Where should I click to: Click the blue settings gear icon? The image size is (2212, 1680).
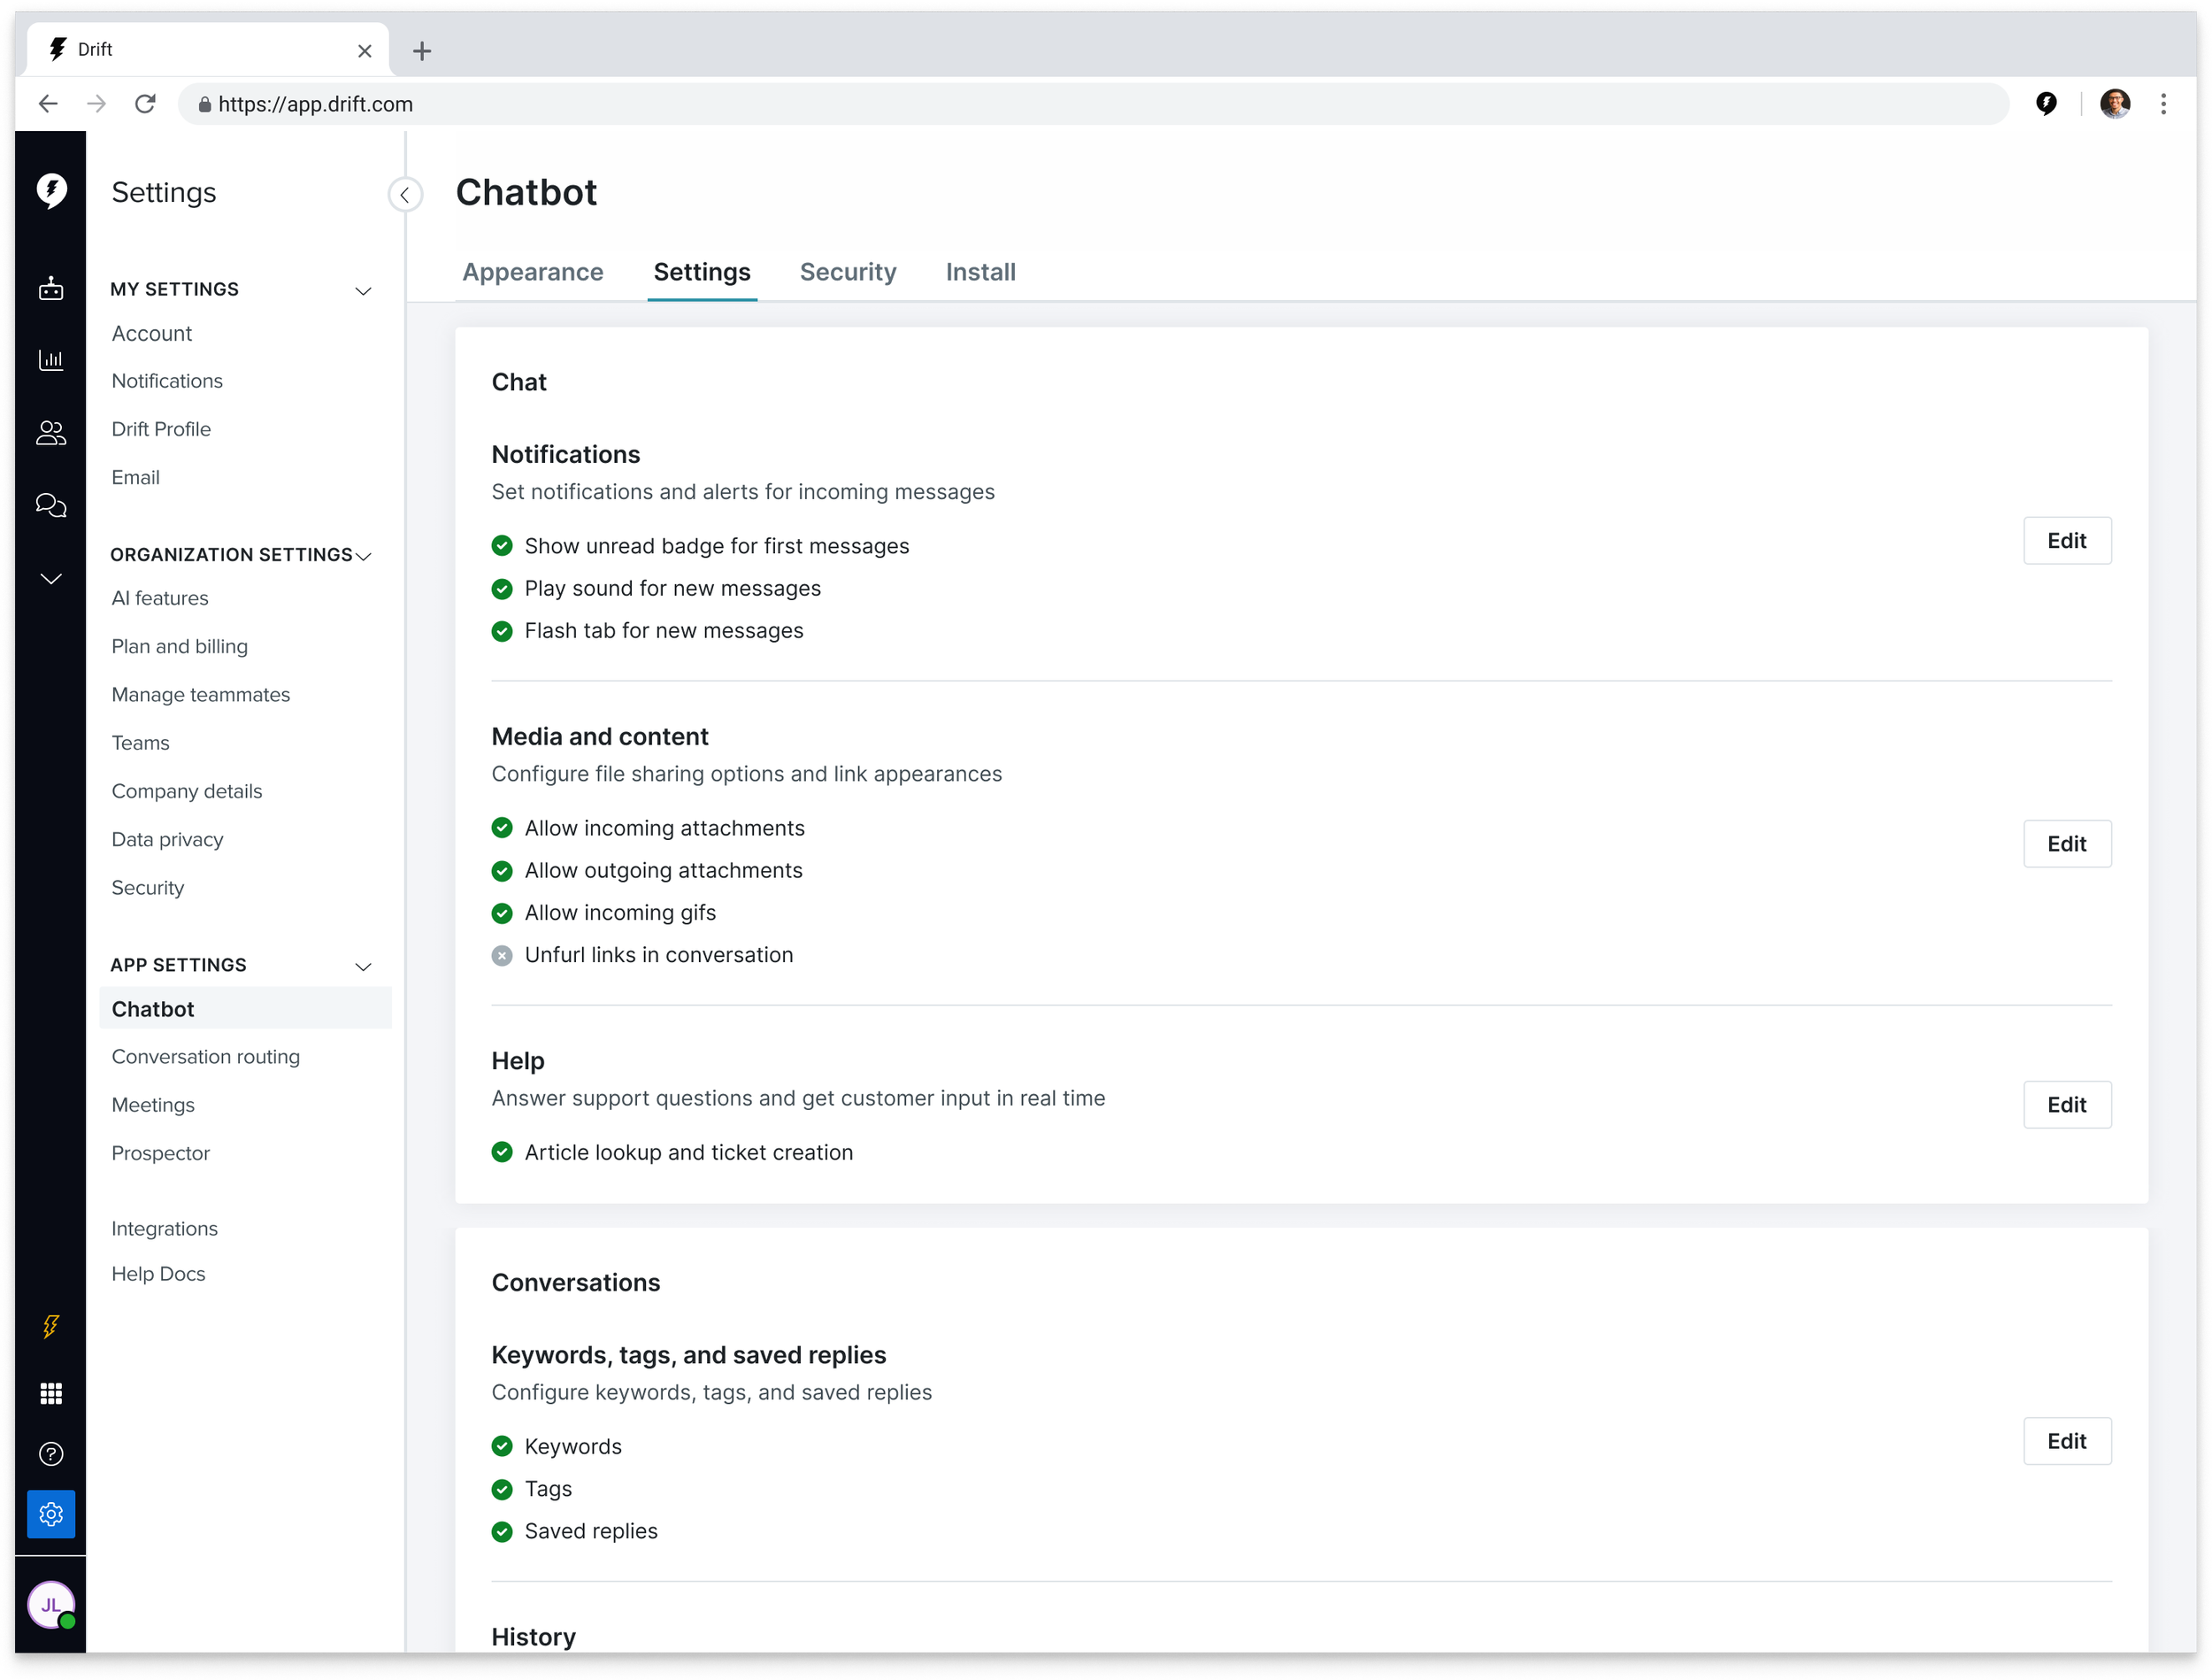(x=51, y=1514)
